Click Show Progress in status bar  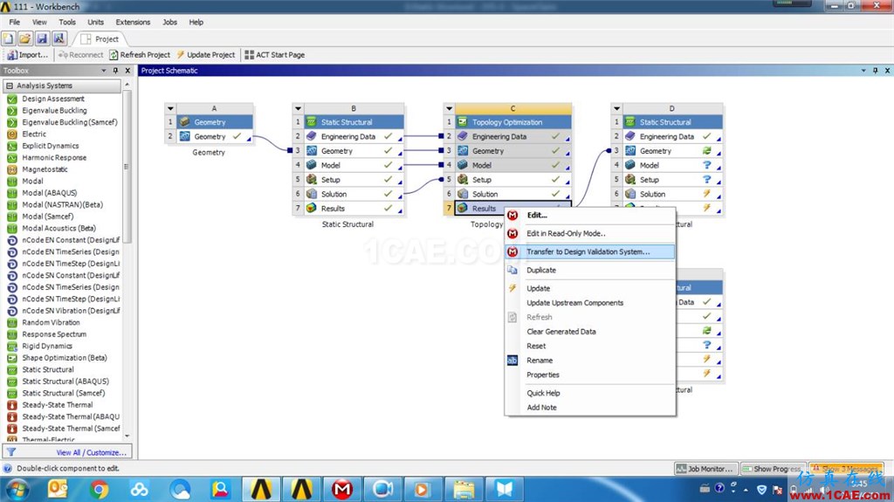point(774,468)
